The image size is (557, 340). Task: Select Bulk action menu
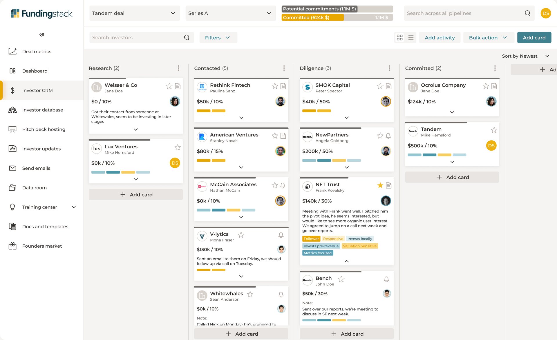[x=488, y=37]
